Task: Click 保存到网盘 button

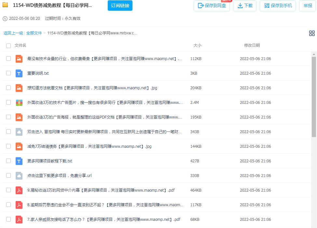Action: (212, 6)
